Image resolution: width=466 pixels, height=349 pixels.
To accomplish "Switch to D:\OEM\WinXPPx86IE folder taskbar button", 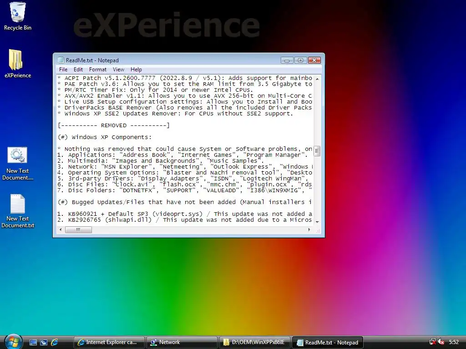I will (x=255, y=342).
